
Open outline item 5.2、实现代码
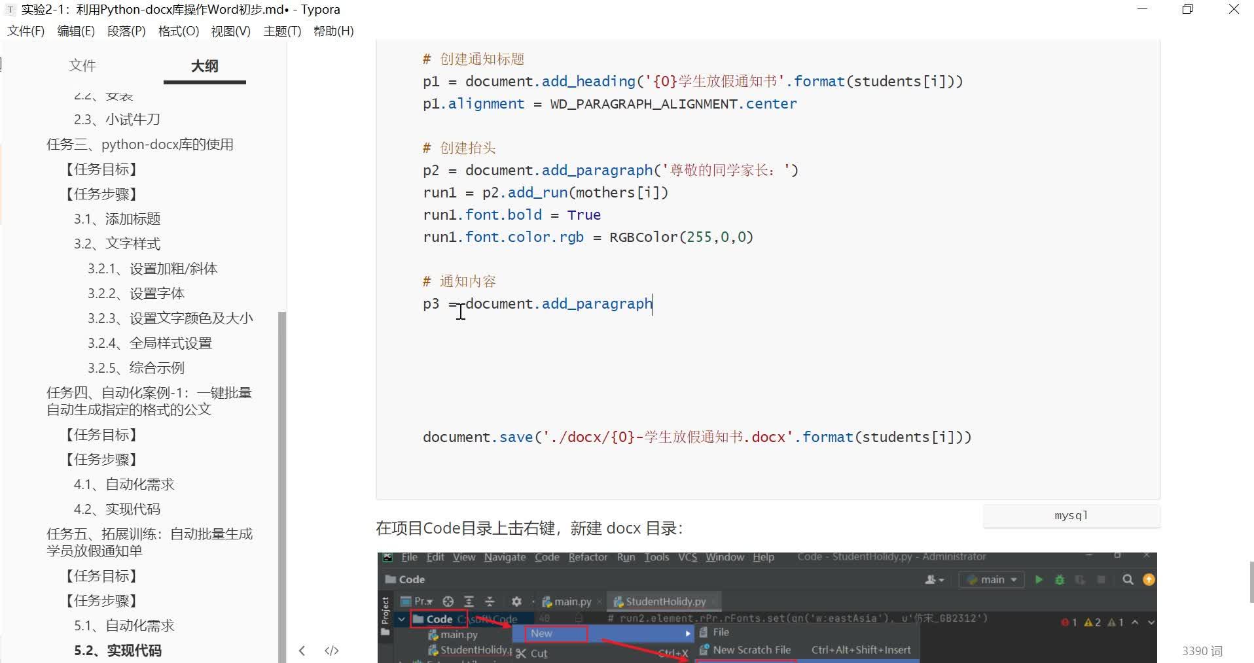pyautogui.click(x=118, y=650)
